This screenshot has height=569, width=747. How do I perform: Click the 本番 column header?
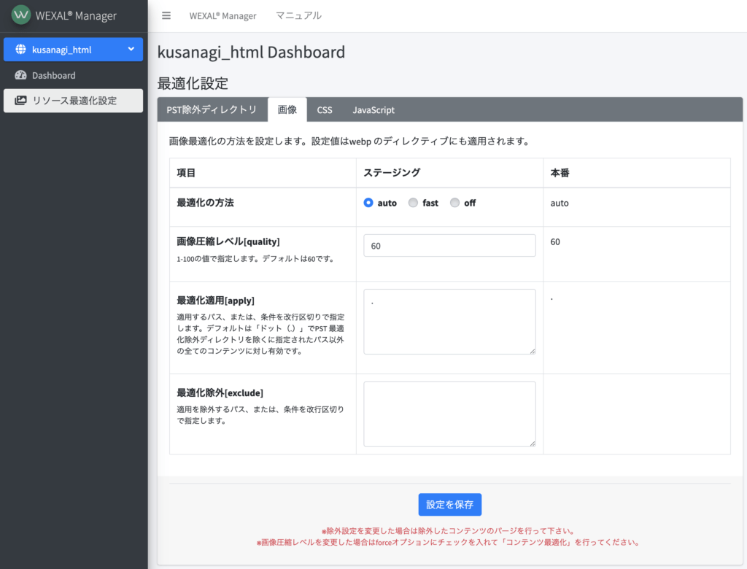(560, 172)
